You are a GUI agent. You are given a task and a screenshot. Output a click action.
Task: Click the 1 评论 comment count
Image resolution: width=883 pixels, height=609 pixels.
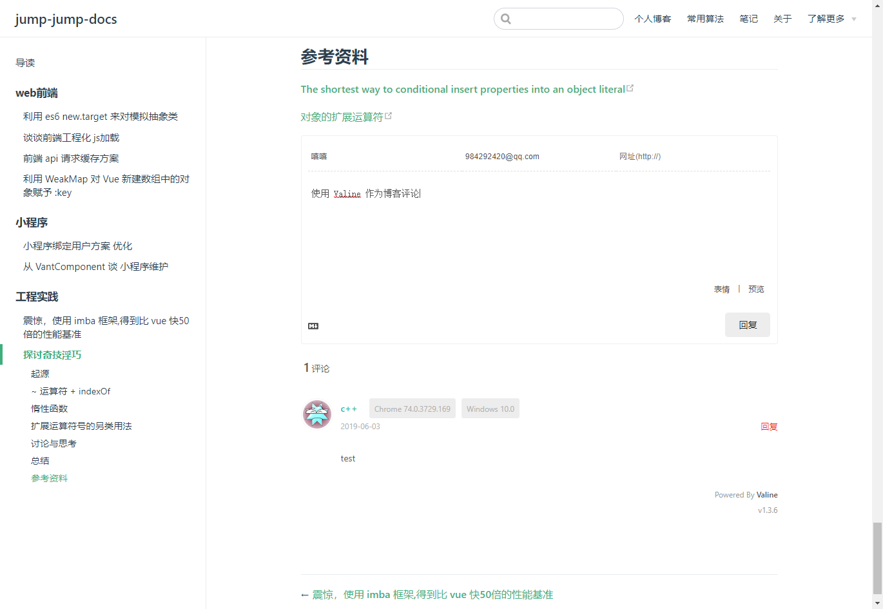pyautogui.click(x=316, y=368)
